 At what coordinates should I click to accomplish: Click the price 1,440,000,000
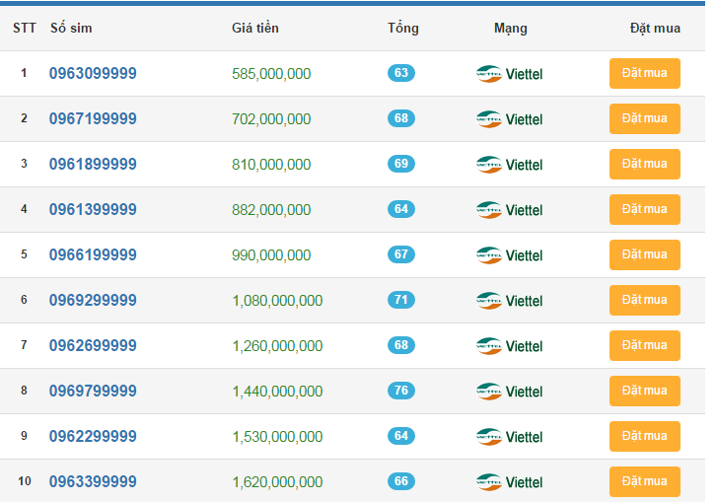pos(277,392)
